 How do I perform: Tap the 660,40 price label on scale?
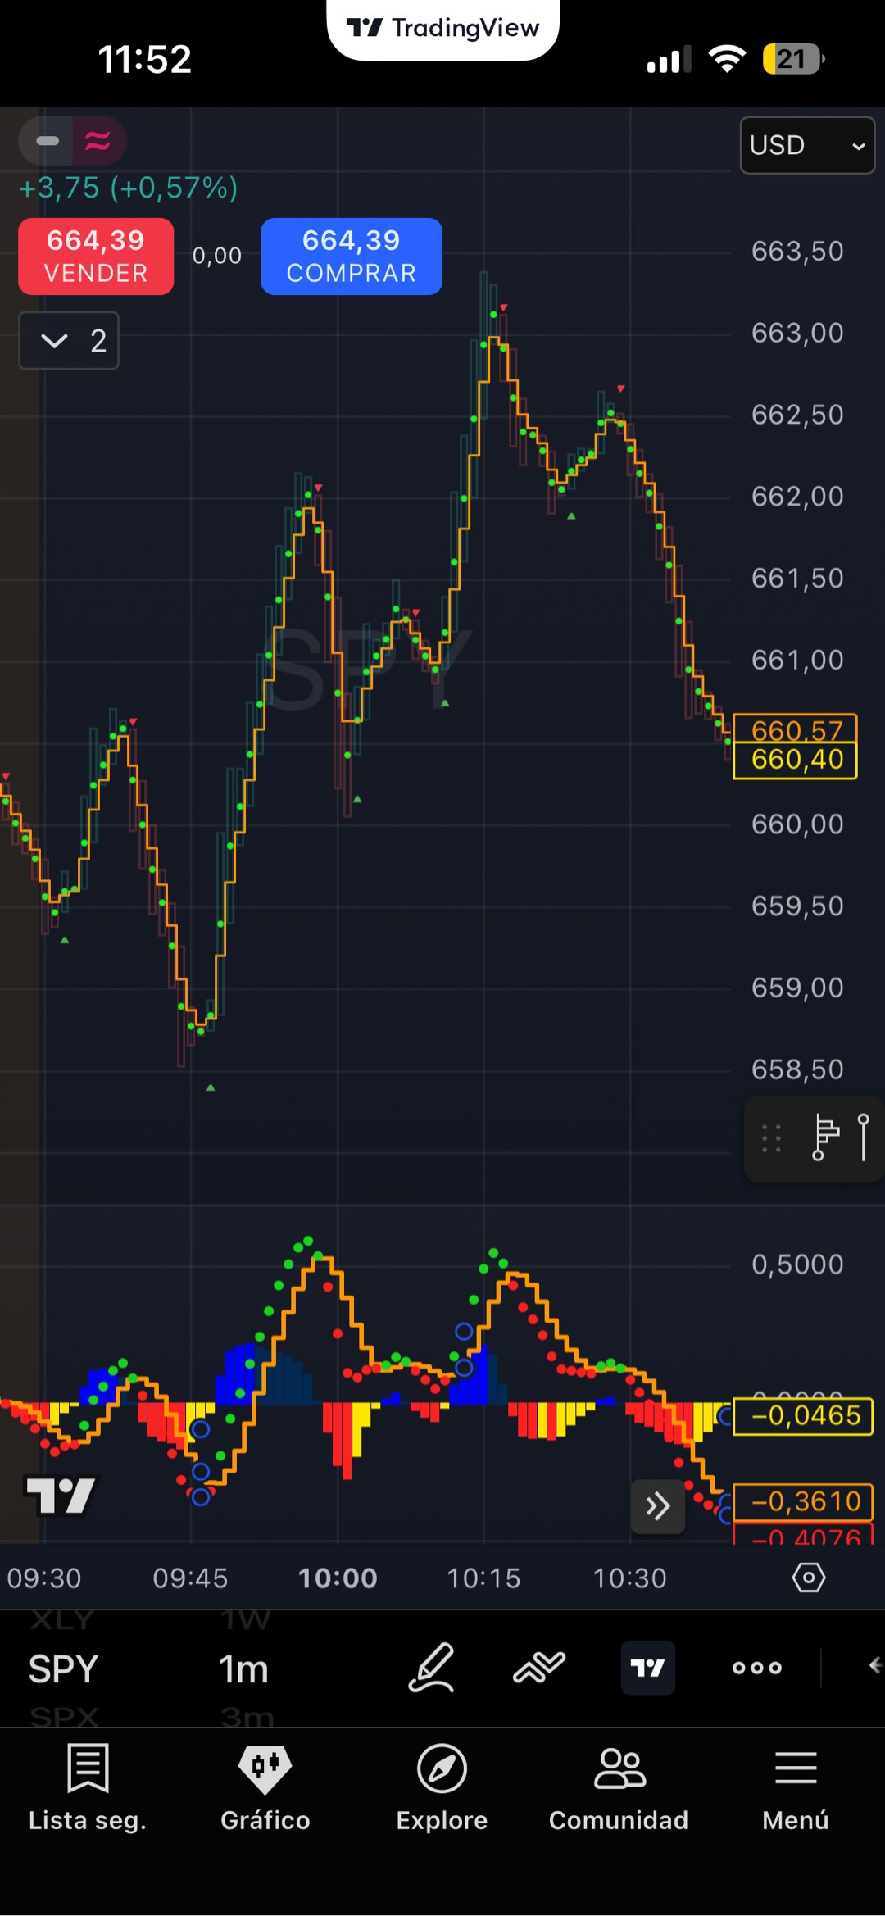coord(795,760)
